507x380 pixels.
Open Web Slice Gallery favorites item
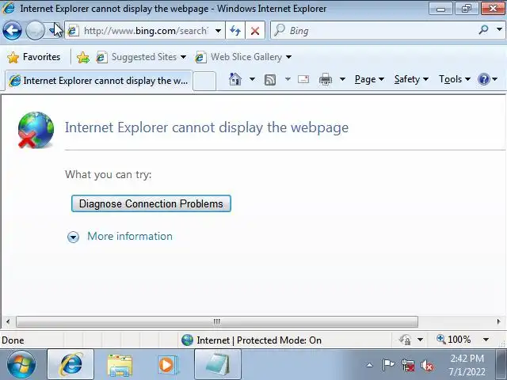(244, 57)
